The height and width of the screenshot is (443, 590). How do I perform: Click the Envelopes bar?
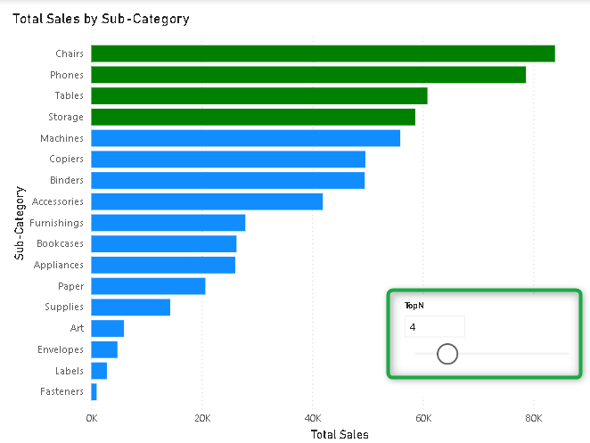tap(104, 349)
